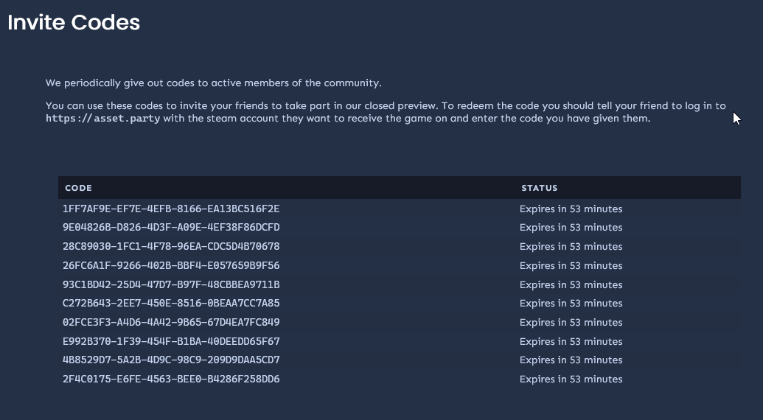The image size is (763, 420).
Task: Select invite code starting with 2F4C0175
Action: coord(171,379)
